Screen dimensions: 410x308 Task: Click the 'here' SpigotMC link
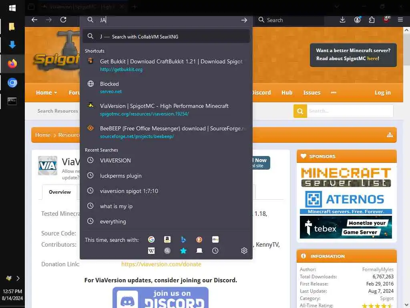click(x=372, y=59)
